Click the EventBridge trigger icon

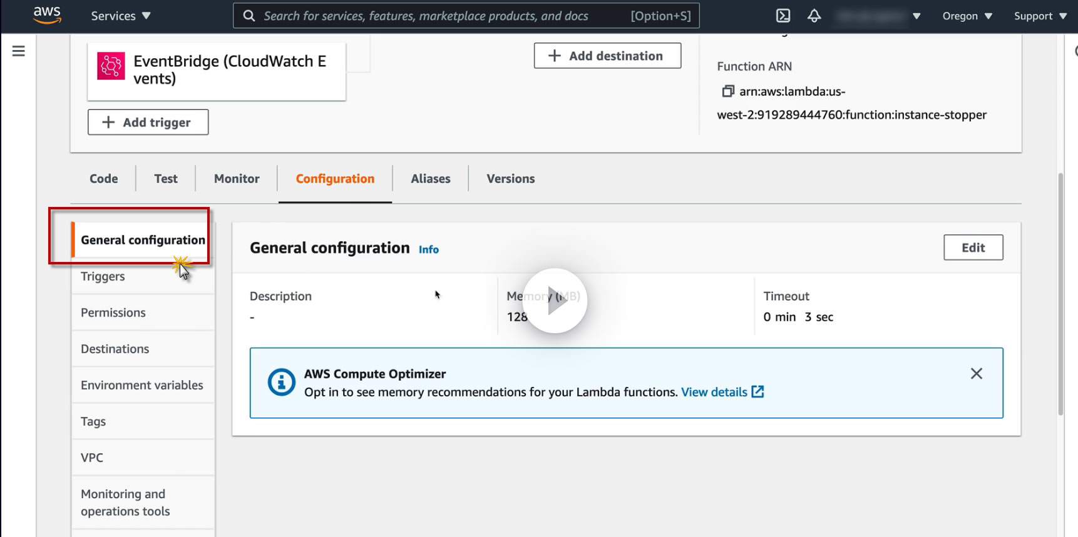(x=111, y=66)
